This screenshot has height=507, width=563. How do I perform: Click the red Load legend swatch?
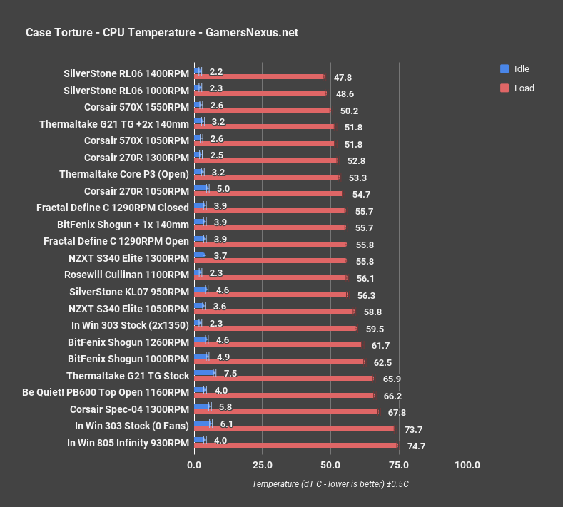504,88
